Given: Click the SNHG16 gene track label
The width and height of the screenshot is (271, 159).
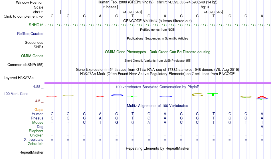Looking at the screenshot, I should point(36,25).
